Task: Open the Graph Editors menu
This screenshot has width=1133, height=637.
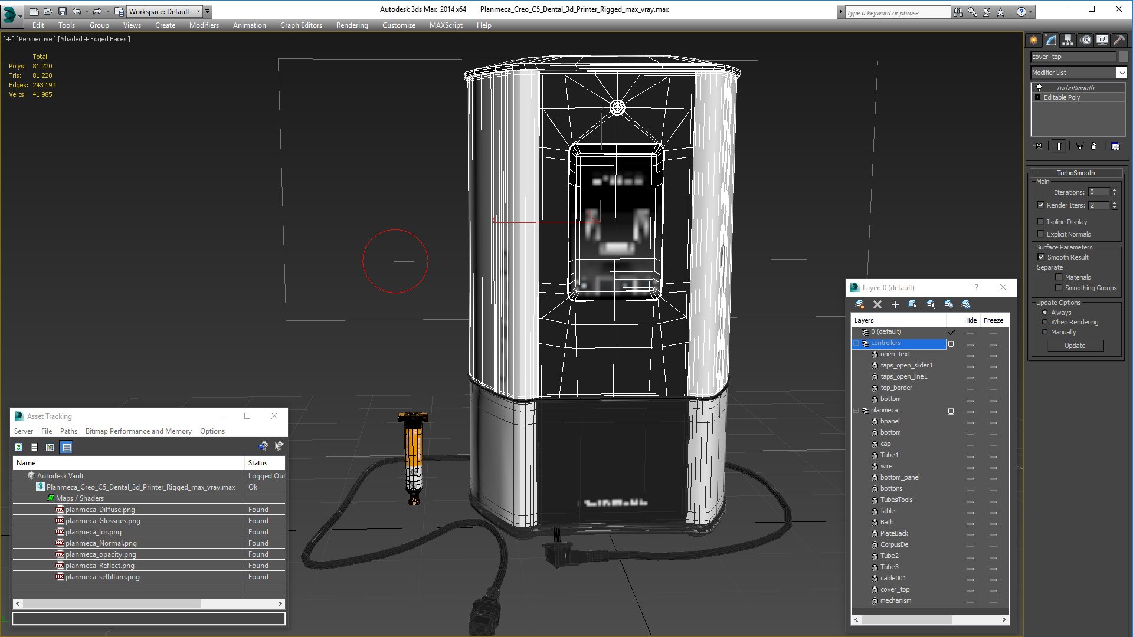Action: point(301,25)
